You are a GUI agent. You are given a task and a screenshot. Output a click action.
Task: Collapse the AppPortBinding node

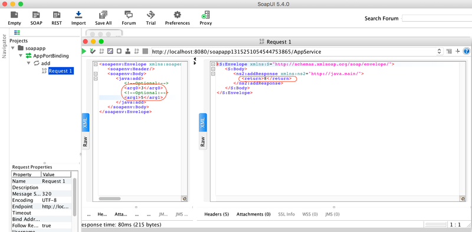[x=21, y=55]
